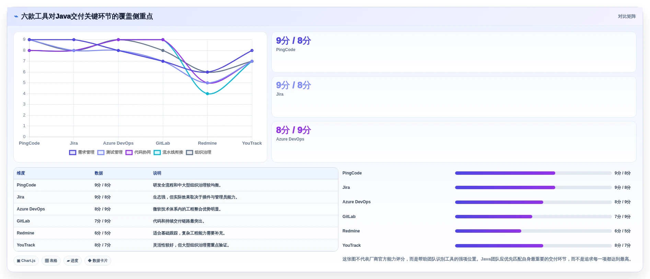The width and height of the screenshot is (650, 279).
Task: Click the YouTrack progress bar
Action: point(533,245)
